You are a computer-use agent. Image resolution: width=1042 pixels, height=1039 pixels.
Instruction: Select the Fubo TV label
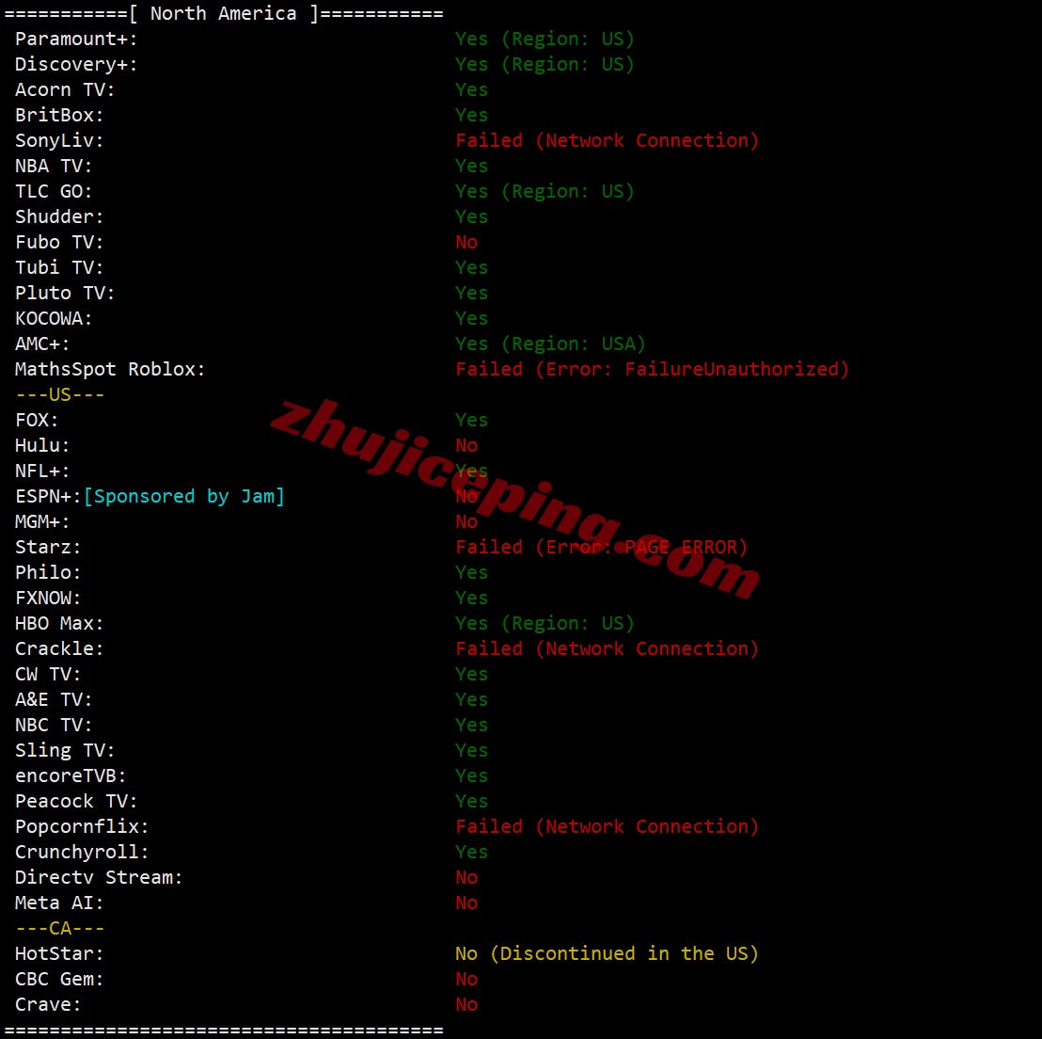coord(59,242)
